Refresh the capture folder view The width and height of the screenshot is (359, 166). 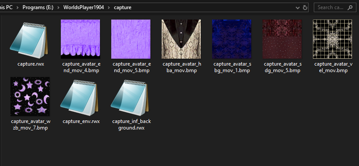305,7
